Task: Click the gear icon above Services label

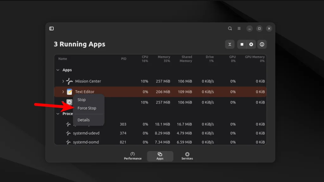Action: tap(187, 154)
